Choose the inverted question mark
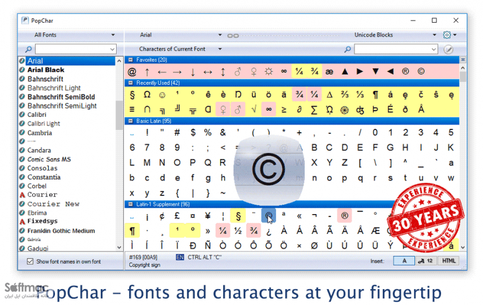 coord(268,231)
